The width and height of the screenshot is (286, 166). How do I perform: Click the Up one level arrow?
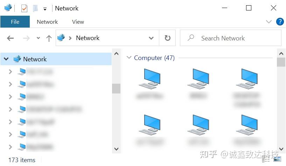(x=49, y=38)
